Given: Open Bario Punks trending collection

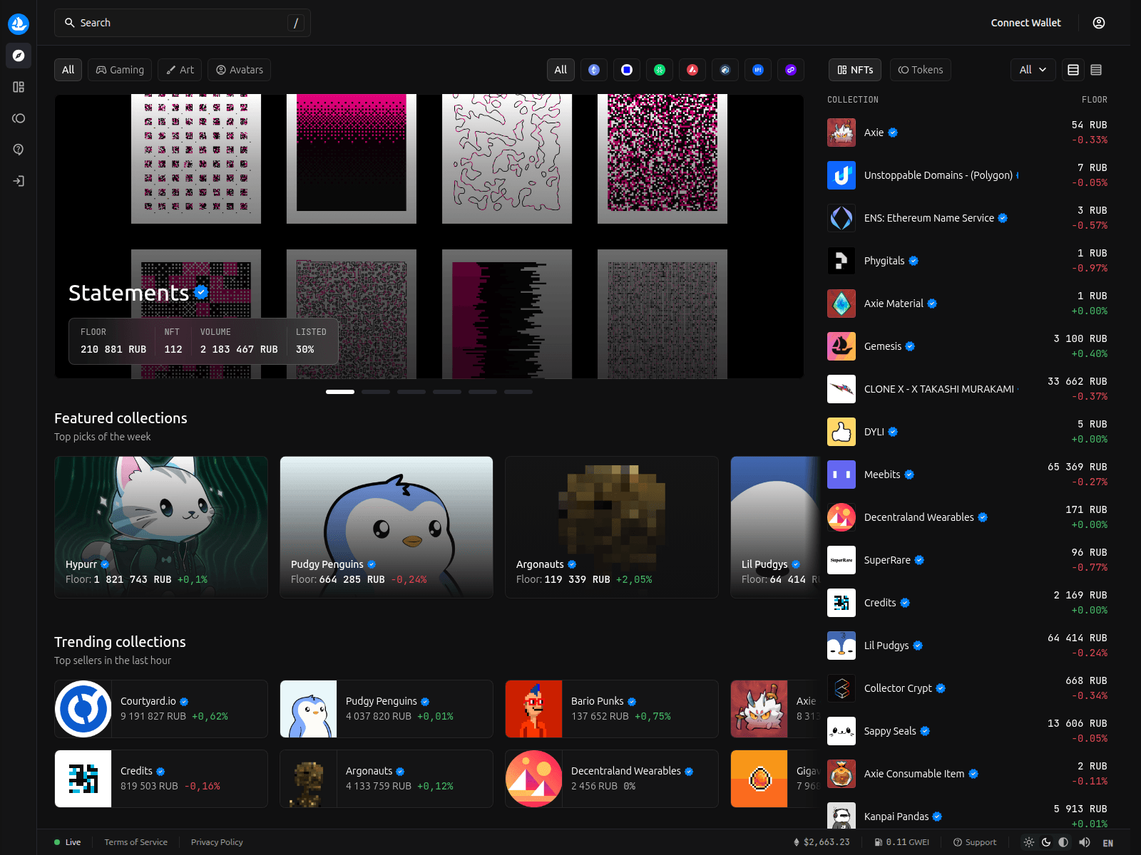Looking at the screenshot, I should [612, 709].
